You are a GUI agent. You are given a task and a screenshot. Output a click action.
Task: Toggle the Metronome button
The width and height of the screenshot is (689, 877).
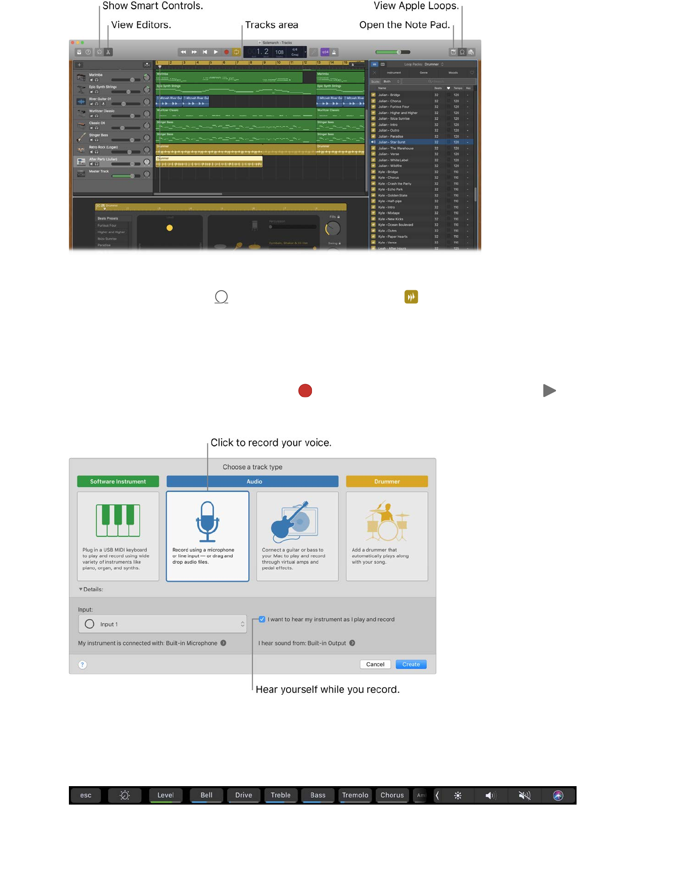(x=334, y=52)
